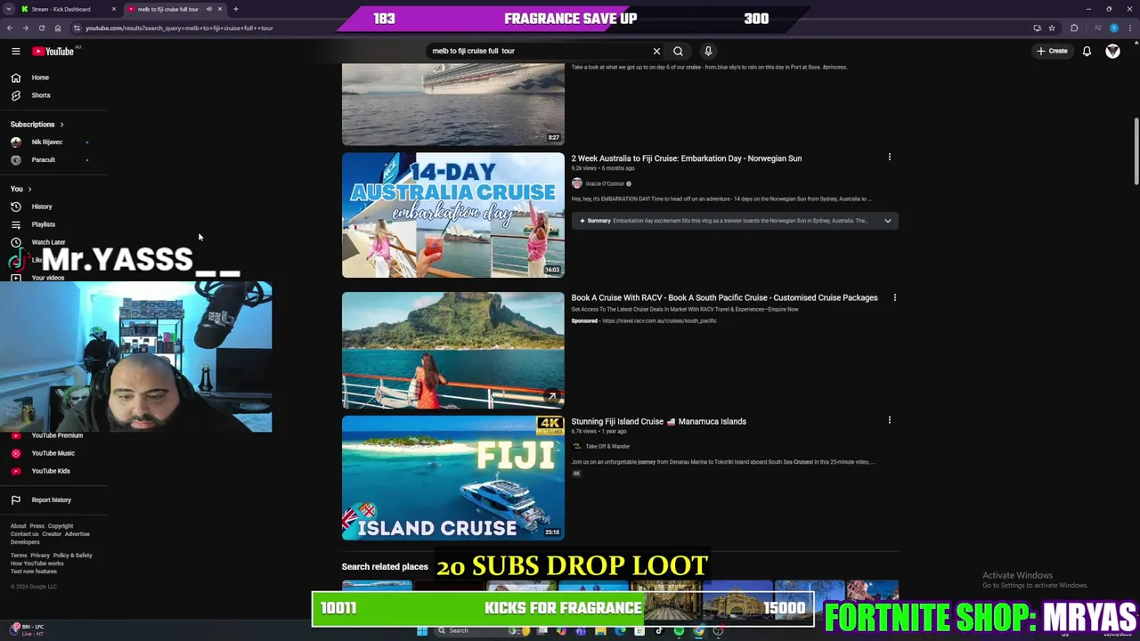Open tab search dropdown arrow

tap(10, 9)
